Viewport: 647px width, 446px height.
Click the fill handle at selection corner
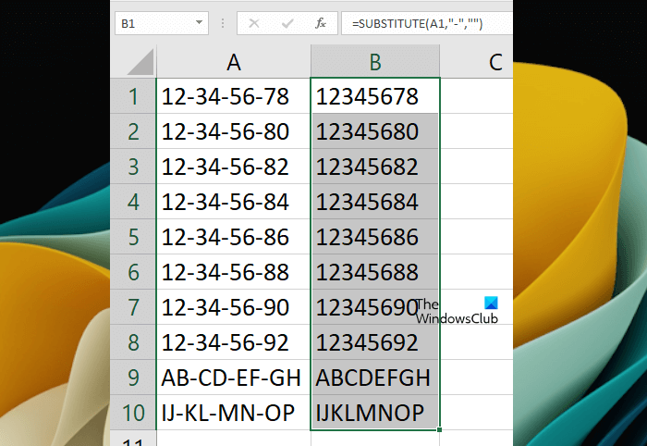[439, 429]
